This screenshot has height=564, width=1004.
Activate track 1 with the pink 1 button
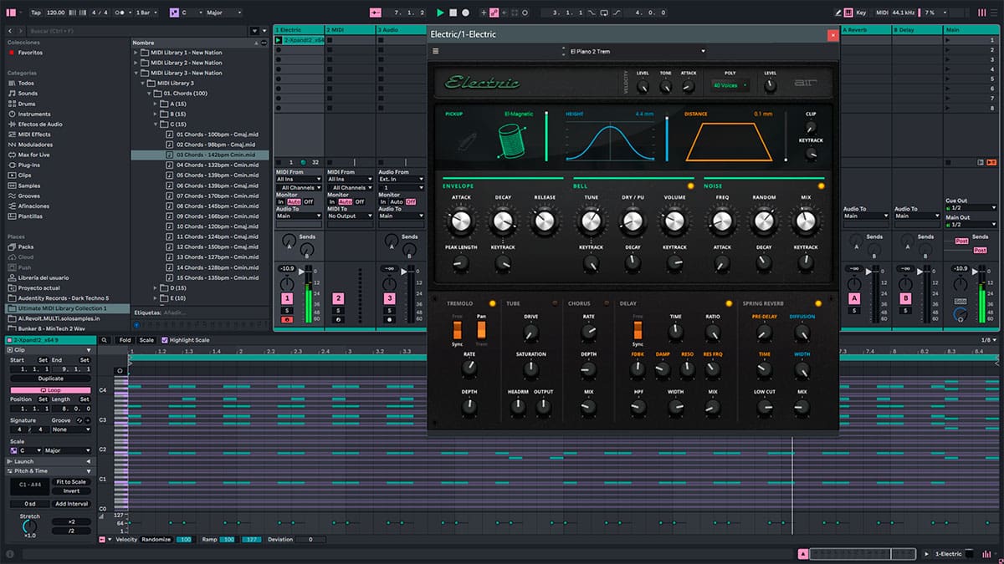click(x=287, y=298)
